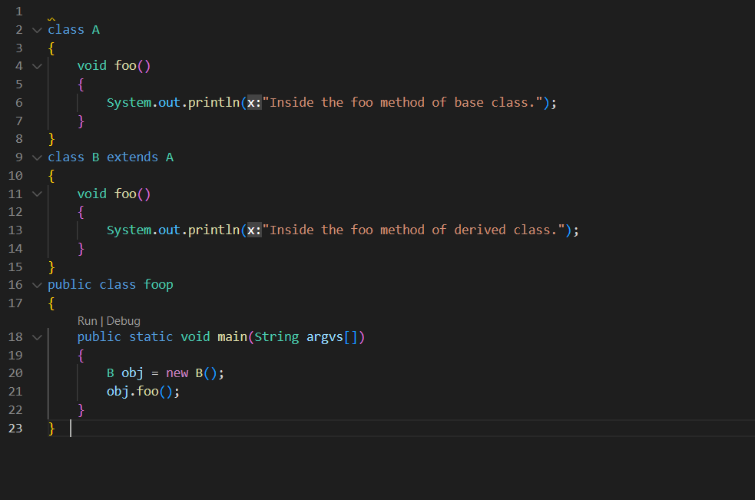This screenshot has height=500, width=755.
Task: Click the x: inlay hint on line 6
Action: tap(253, 101)
